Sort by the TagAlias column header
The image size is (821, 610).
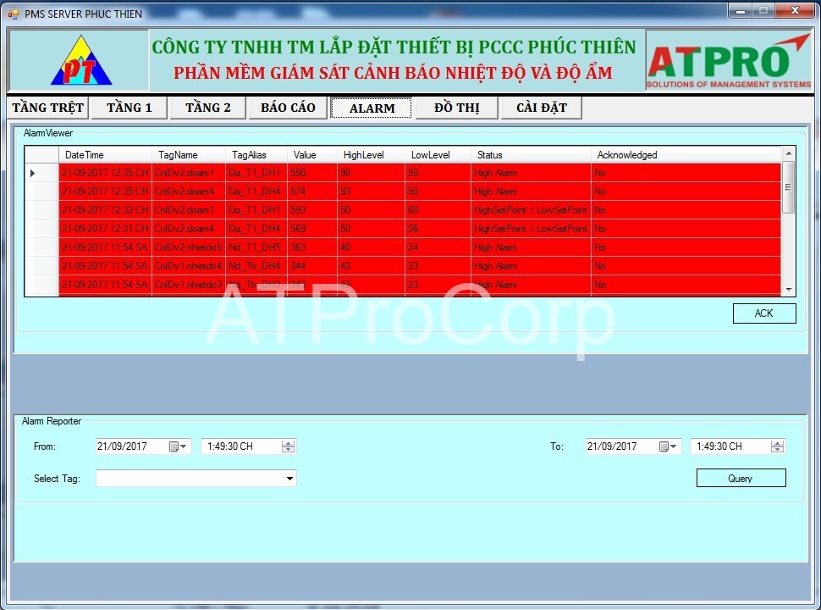coord(256,155)
